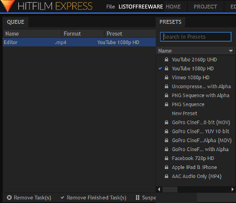236x203 pixels.
Task: Click the presets Name column header
Action: point(195,51)
